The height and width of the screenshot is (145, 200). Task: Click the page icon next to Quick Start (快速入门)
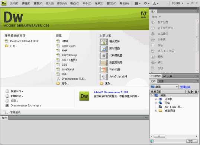pyautogui.click(x=7, y=91)
